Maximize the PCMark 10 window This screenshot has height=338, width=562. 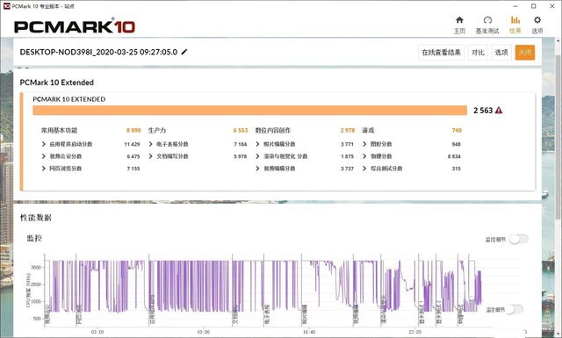coord(534,6)
